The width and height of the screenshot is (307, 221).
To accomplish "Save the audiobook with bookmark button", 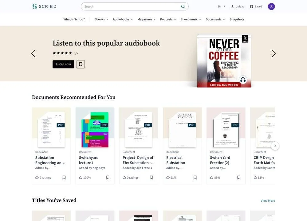I will [81, 64].
